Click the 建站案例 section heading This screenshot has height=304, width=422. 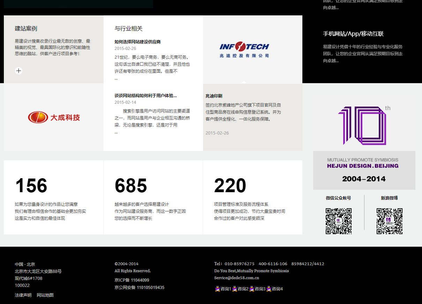coord(26,29)
